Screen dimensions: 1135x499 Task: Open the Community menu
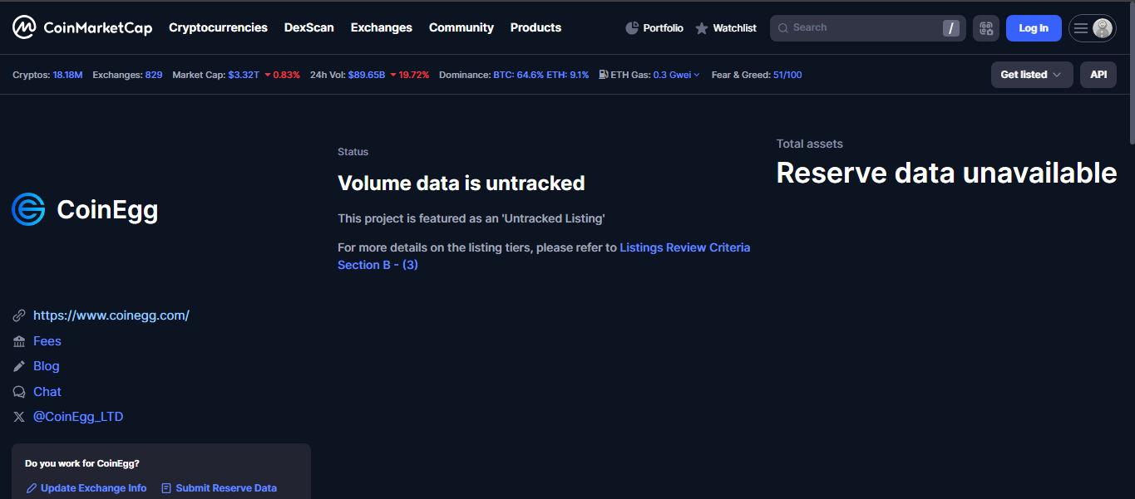point(461,27)
